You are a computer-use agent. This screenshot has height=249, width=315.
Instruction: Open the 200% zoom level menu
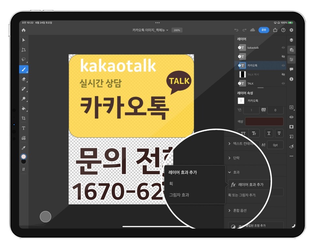point(177,30)
